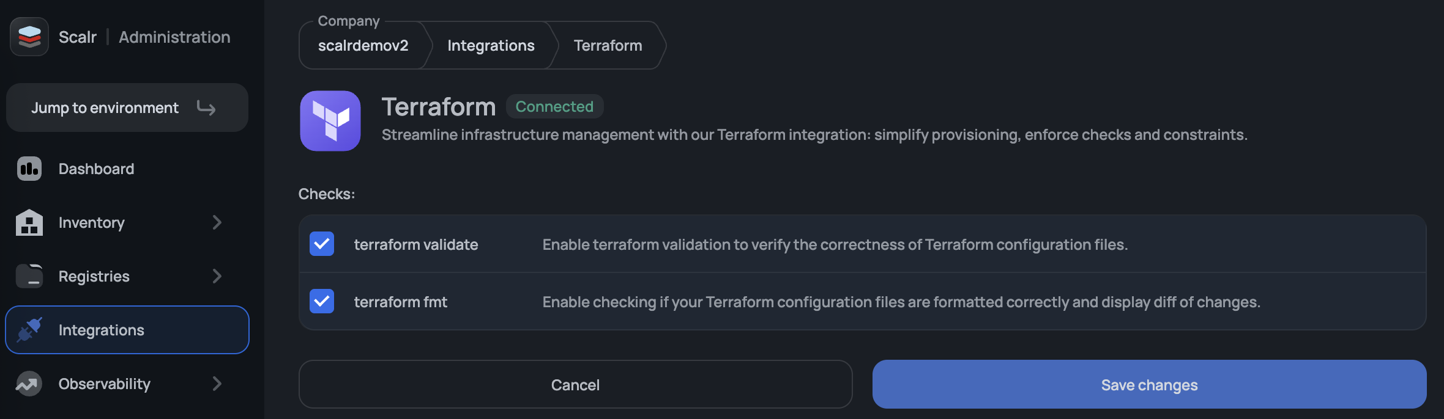The height and width of the screenshot is (419, 1444).
Task: Click the Dashboard sidebar icon
Action: tap(29, 169)
